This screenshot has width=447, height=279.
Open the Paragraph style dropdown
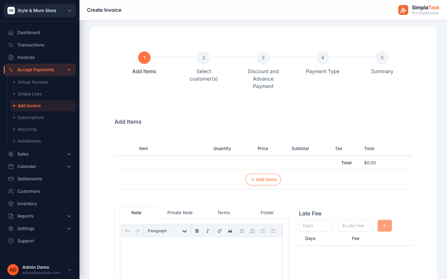point(167,231)
